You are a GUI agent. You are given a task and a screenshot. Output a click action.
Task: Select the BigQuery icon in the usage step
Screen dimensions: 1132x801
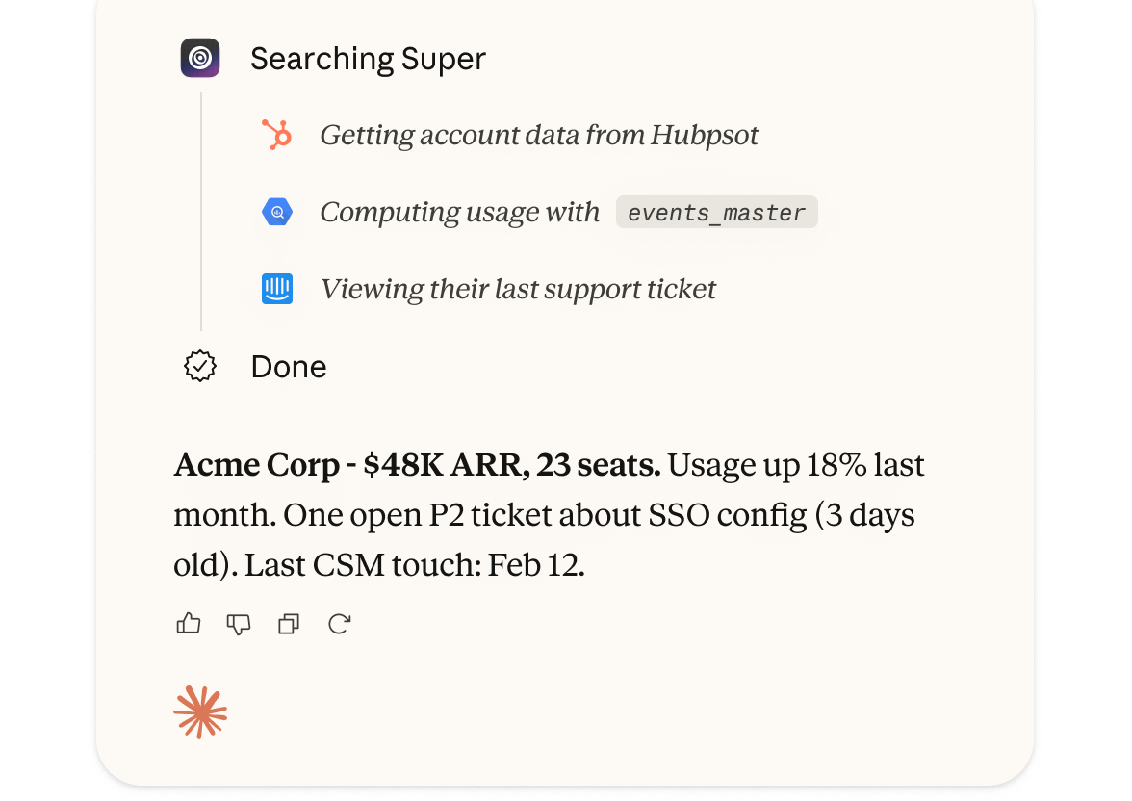pos(277,212)
